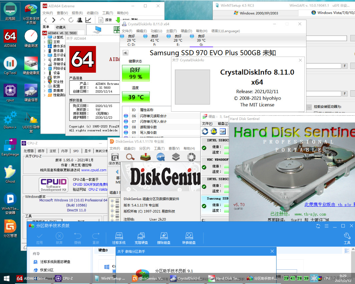Image resolution: width=355 pixels, height=284 pixels.
Task: Expand the 计算机 tree node in AIDA64
Action: [x=44, y=37]
